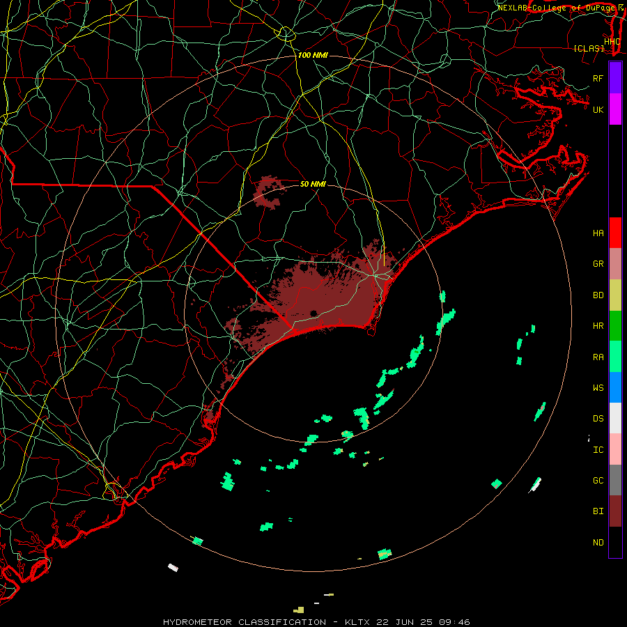627x627 pixels.
Task: Click the DS legend label
Action: click(x=598, y=419)
